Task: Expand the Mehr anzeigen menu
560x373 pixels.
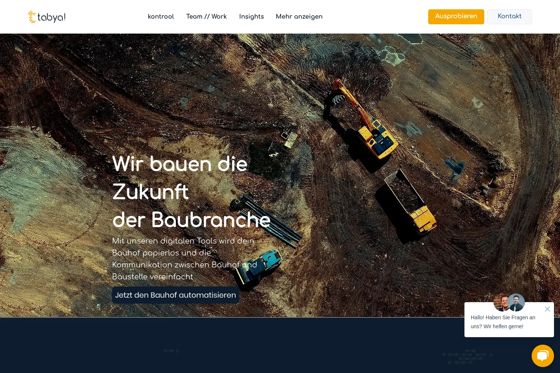Action: tap(299, 16)
